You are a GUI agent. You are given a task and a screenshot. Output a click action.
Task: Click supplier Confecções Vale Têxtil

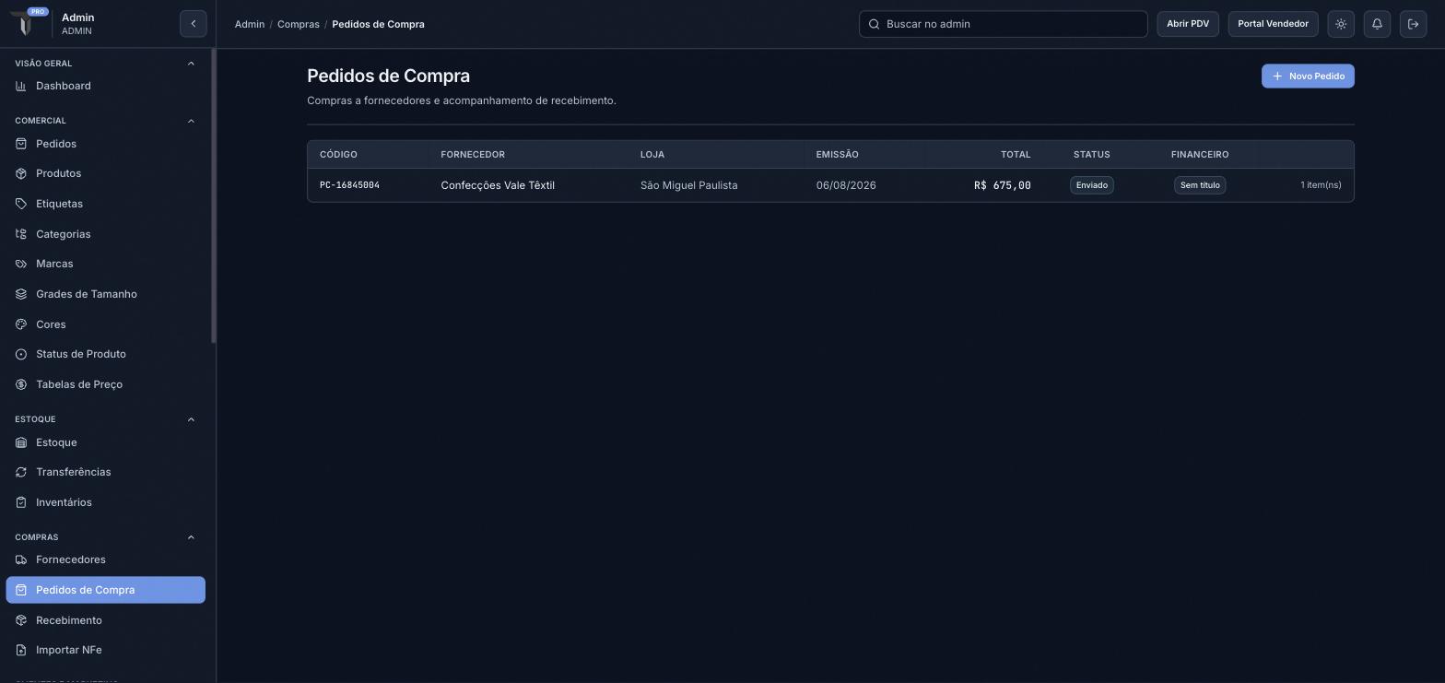pyautogui.click(x=498, y=185)
